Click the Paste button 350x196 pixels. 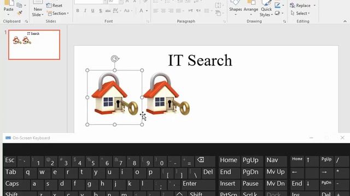click(9, 8)
